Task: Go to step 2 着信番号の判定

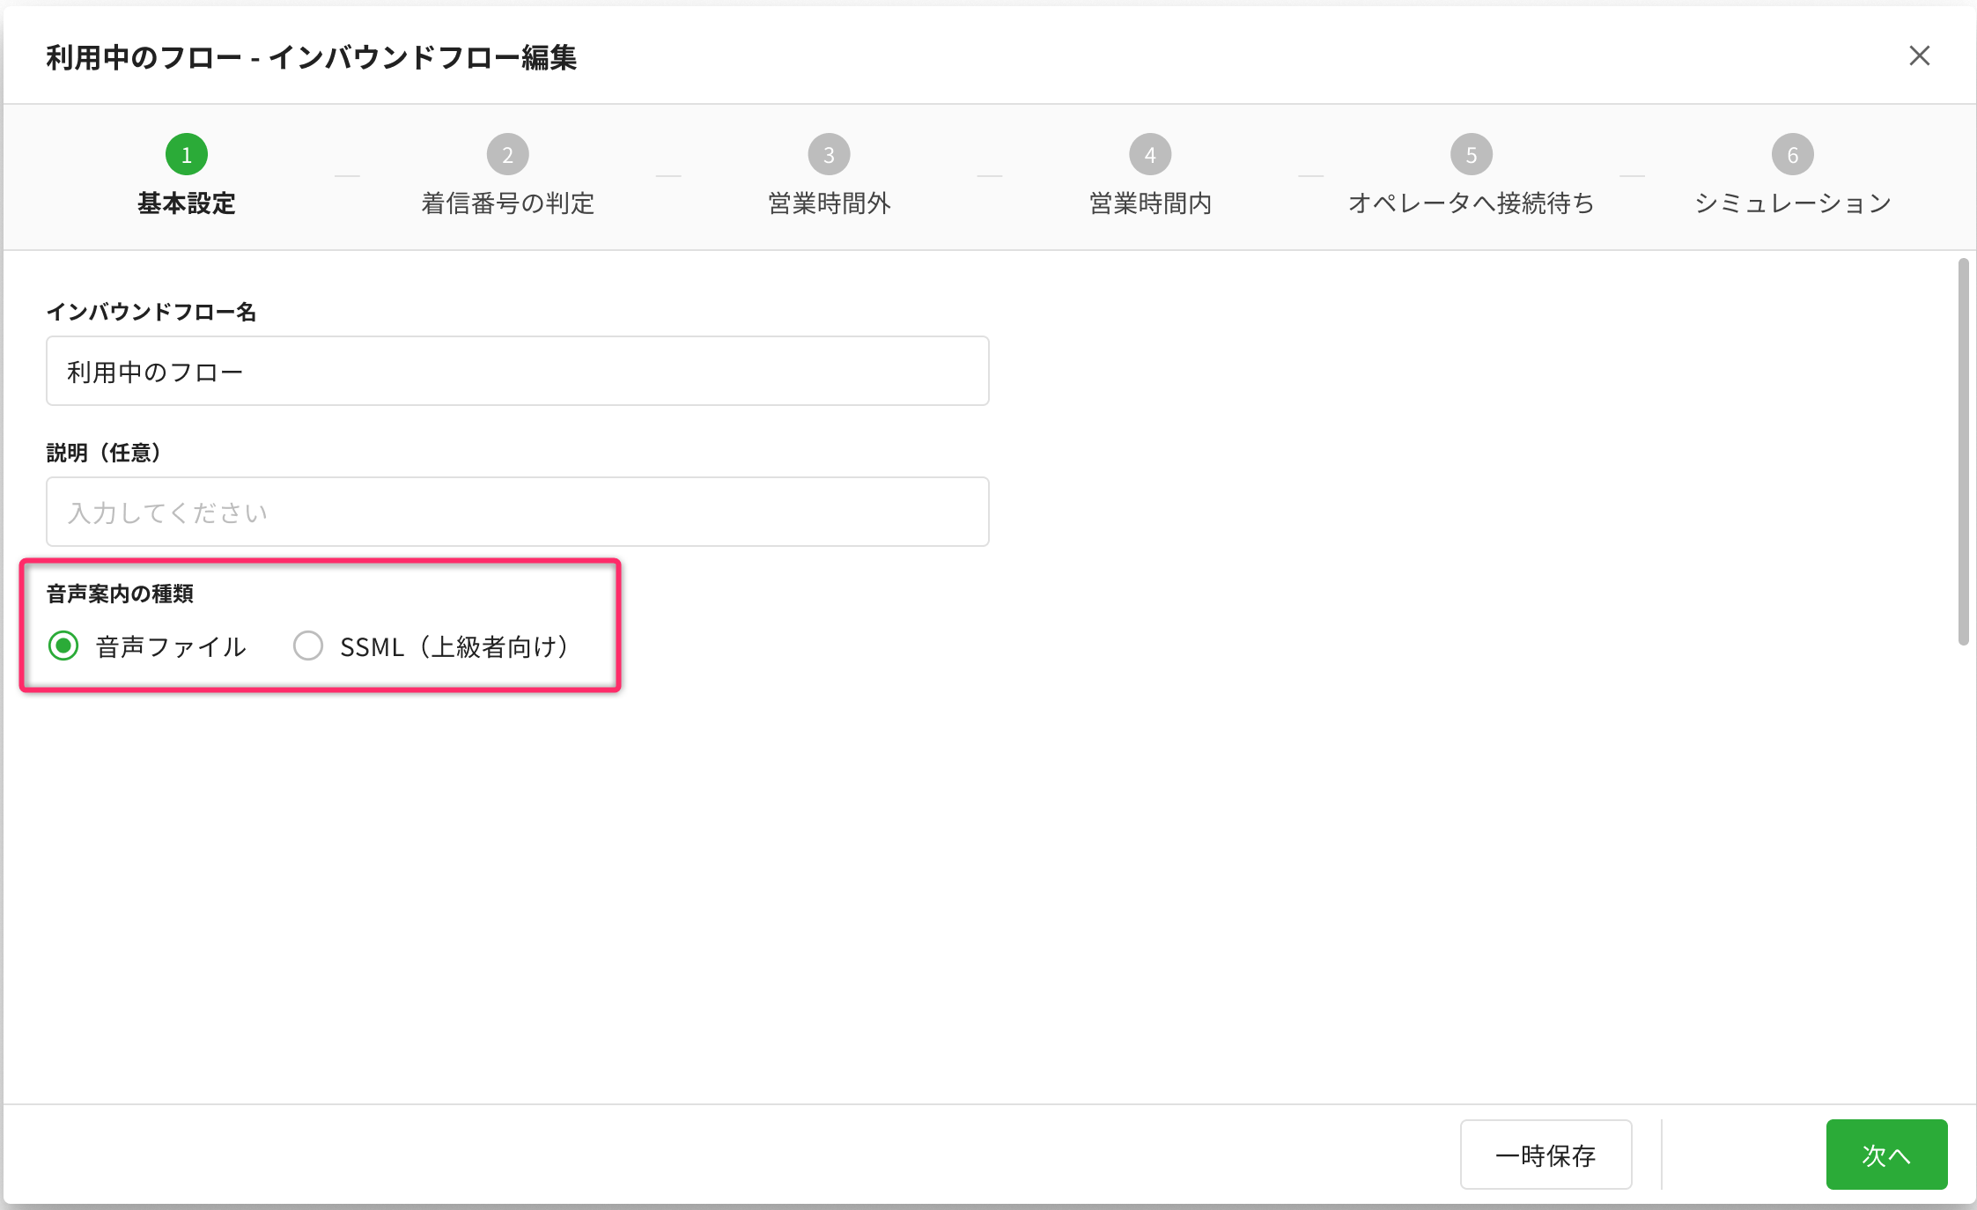Action: tap(508, 176)
